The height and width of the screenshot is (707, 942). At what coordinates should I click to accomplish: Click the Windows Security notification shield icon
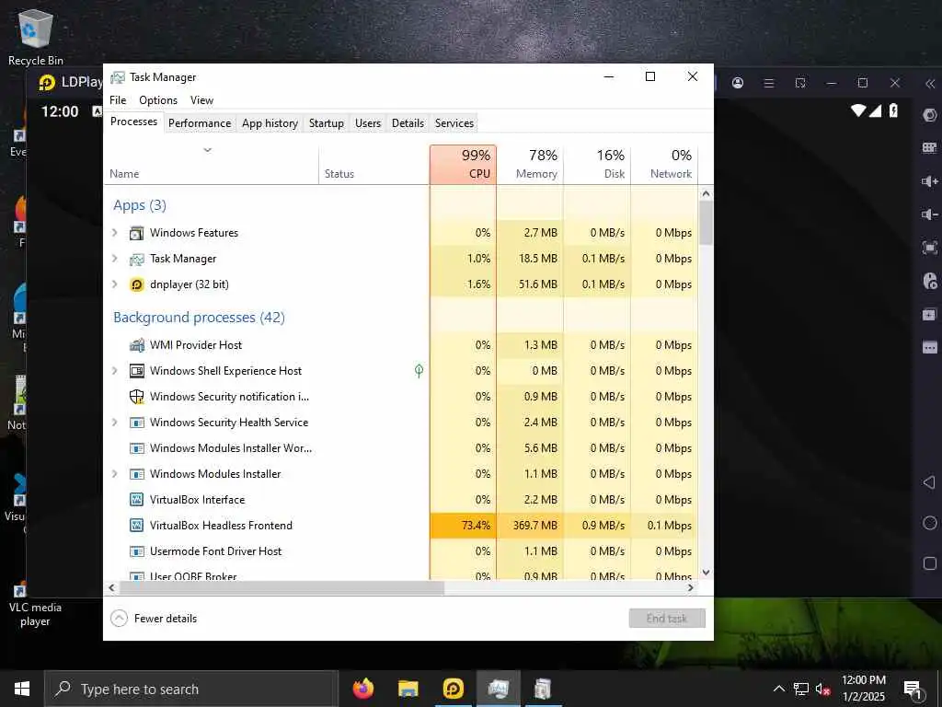click(137, 397)
